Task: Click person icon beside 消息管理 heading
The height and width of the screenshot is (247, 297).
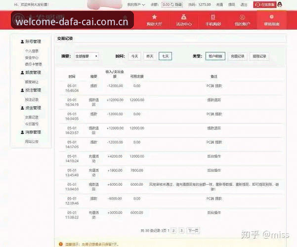Action: click(22, 132)
